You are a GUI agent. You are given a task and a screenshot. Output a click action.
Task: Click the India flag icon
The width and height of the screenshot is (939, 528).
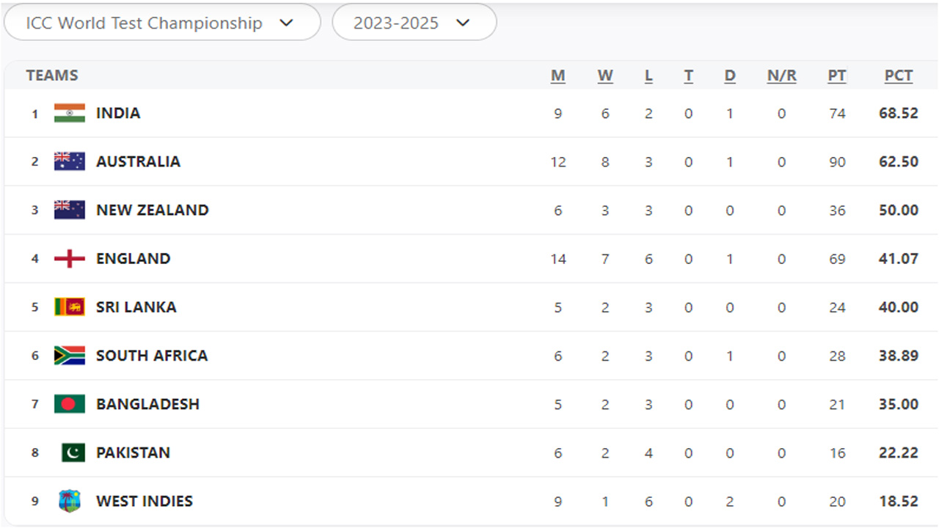coord(70,113)
